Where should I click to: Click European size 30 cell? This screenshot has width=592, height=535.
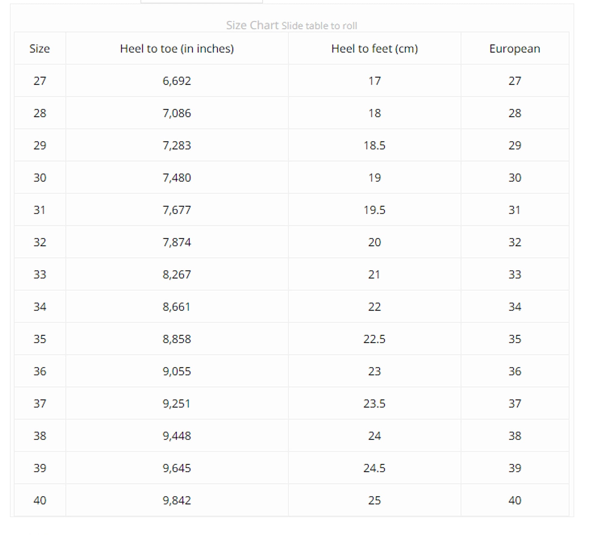tap(515, 177)
